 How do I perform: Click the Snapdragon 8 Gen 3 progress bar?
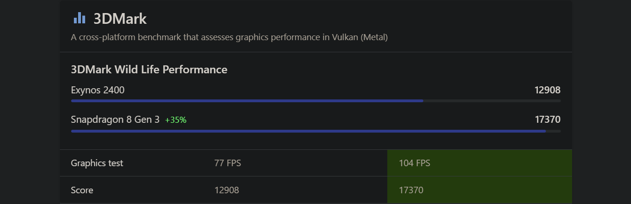click(x=316, y=131)
